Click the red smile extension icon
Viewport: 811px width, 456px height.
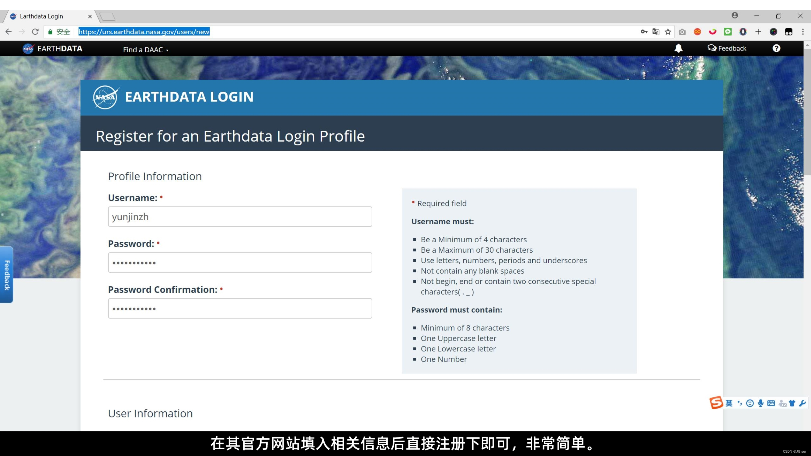pyautogui.click(x=712, y=32)
